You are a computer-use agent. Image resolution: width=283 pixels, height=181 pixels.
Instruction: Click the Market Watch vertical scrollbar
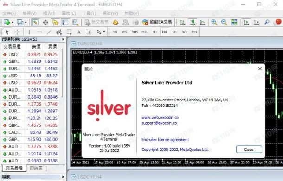62,73
